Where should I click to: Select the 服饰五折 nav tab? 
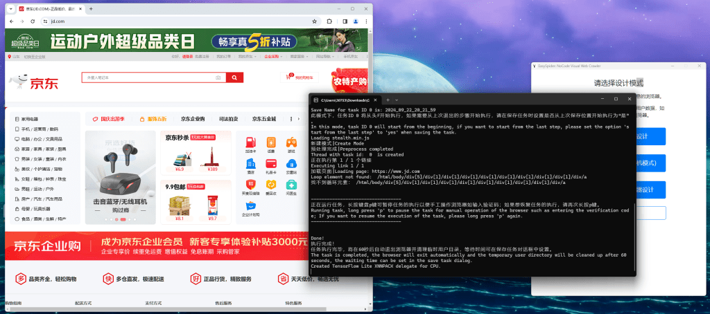click(153, 119)
